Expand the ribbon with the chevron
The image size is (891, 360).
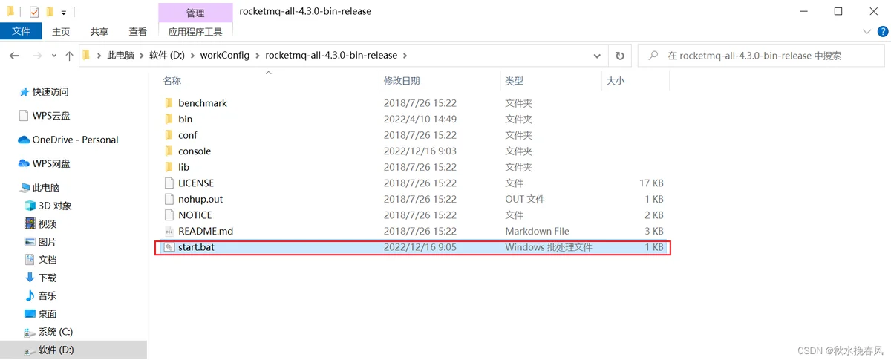coord(866,32)
